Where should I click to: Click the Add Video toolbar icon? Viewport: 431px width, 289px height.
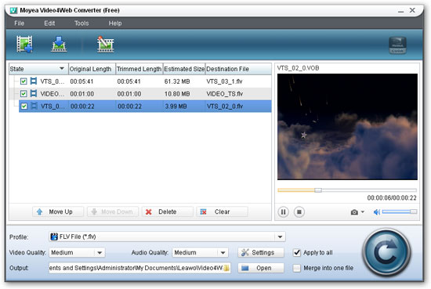pyautogui.click(x=24, y=44)
